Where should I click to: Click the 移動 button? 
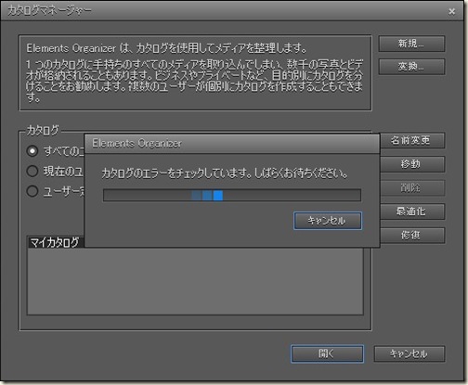coord(412,164)
